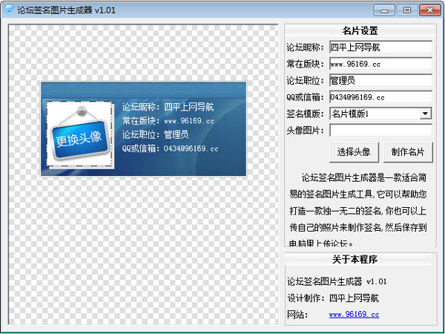445x334 pixels.
Task: Close the signature generator window
Action: (x=429, y=10)
